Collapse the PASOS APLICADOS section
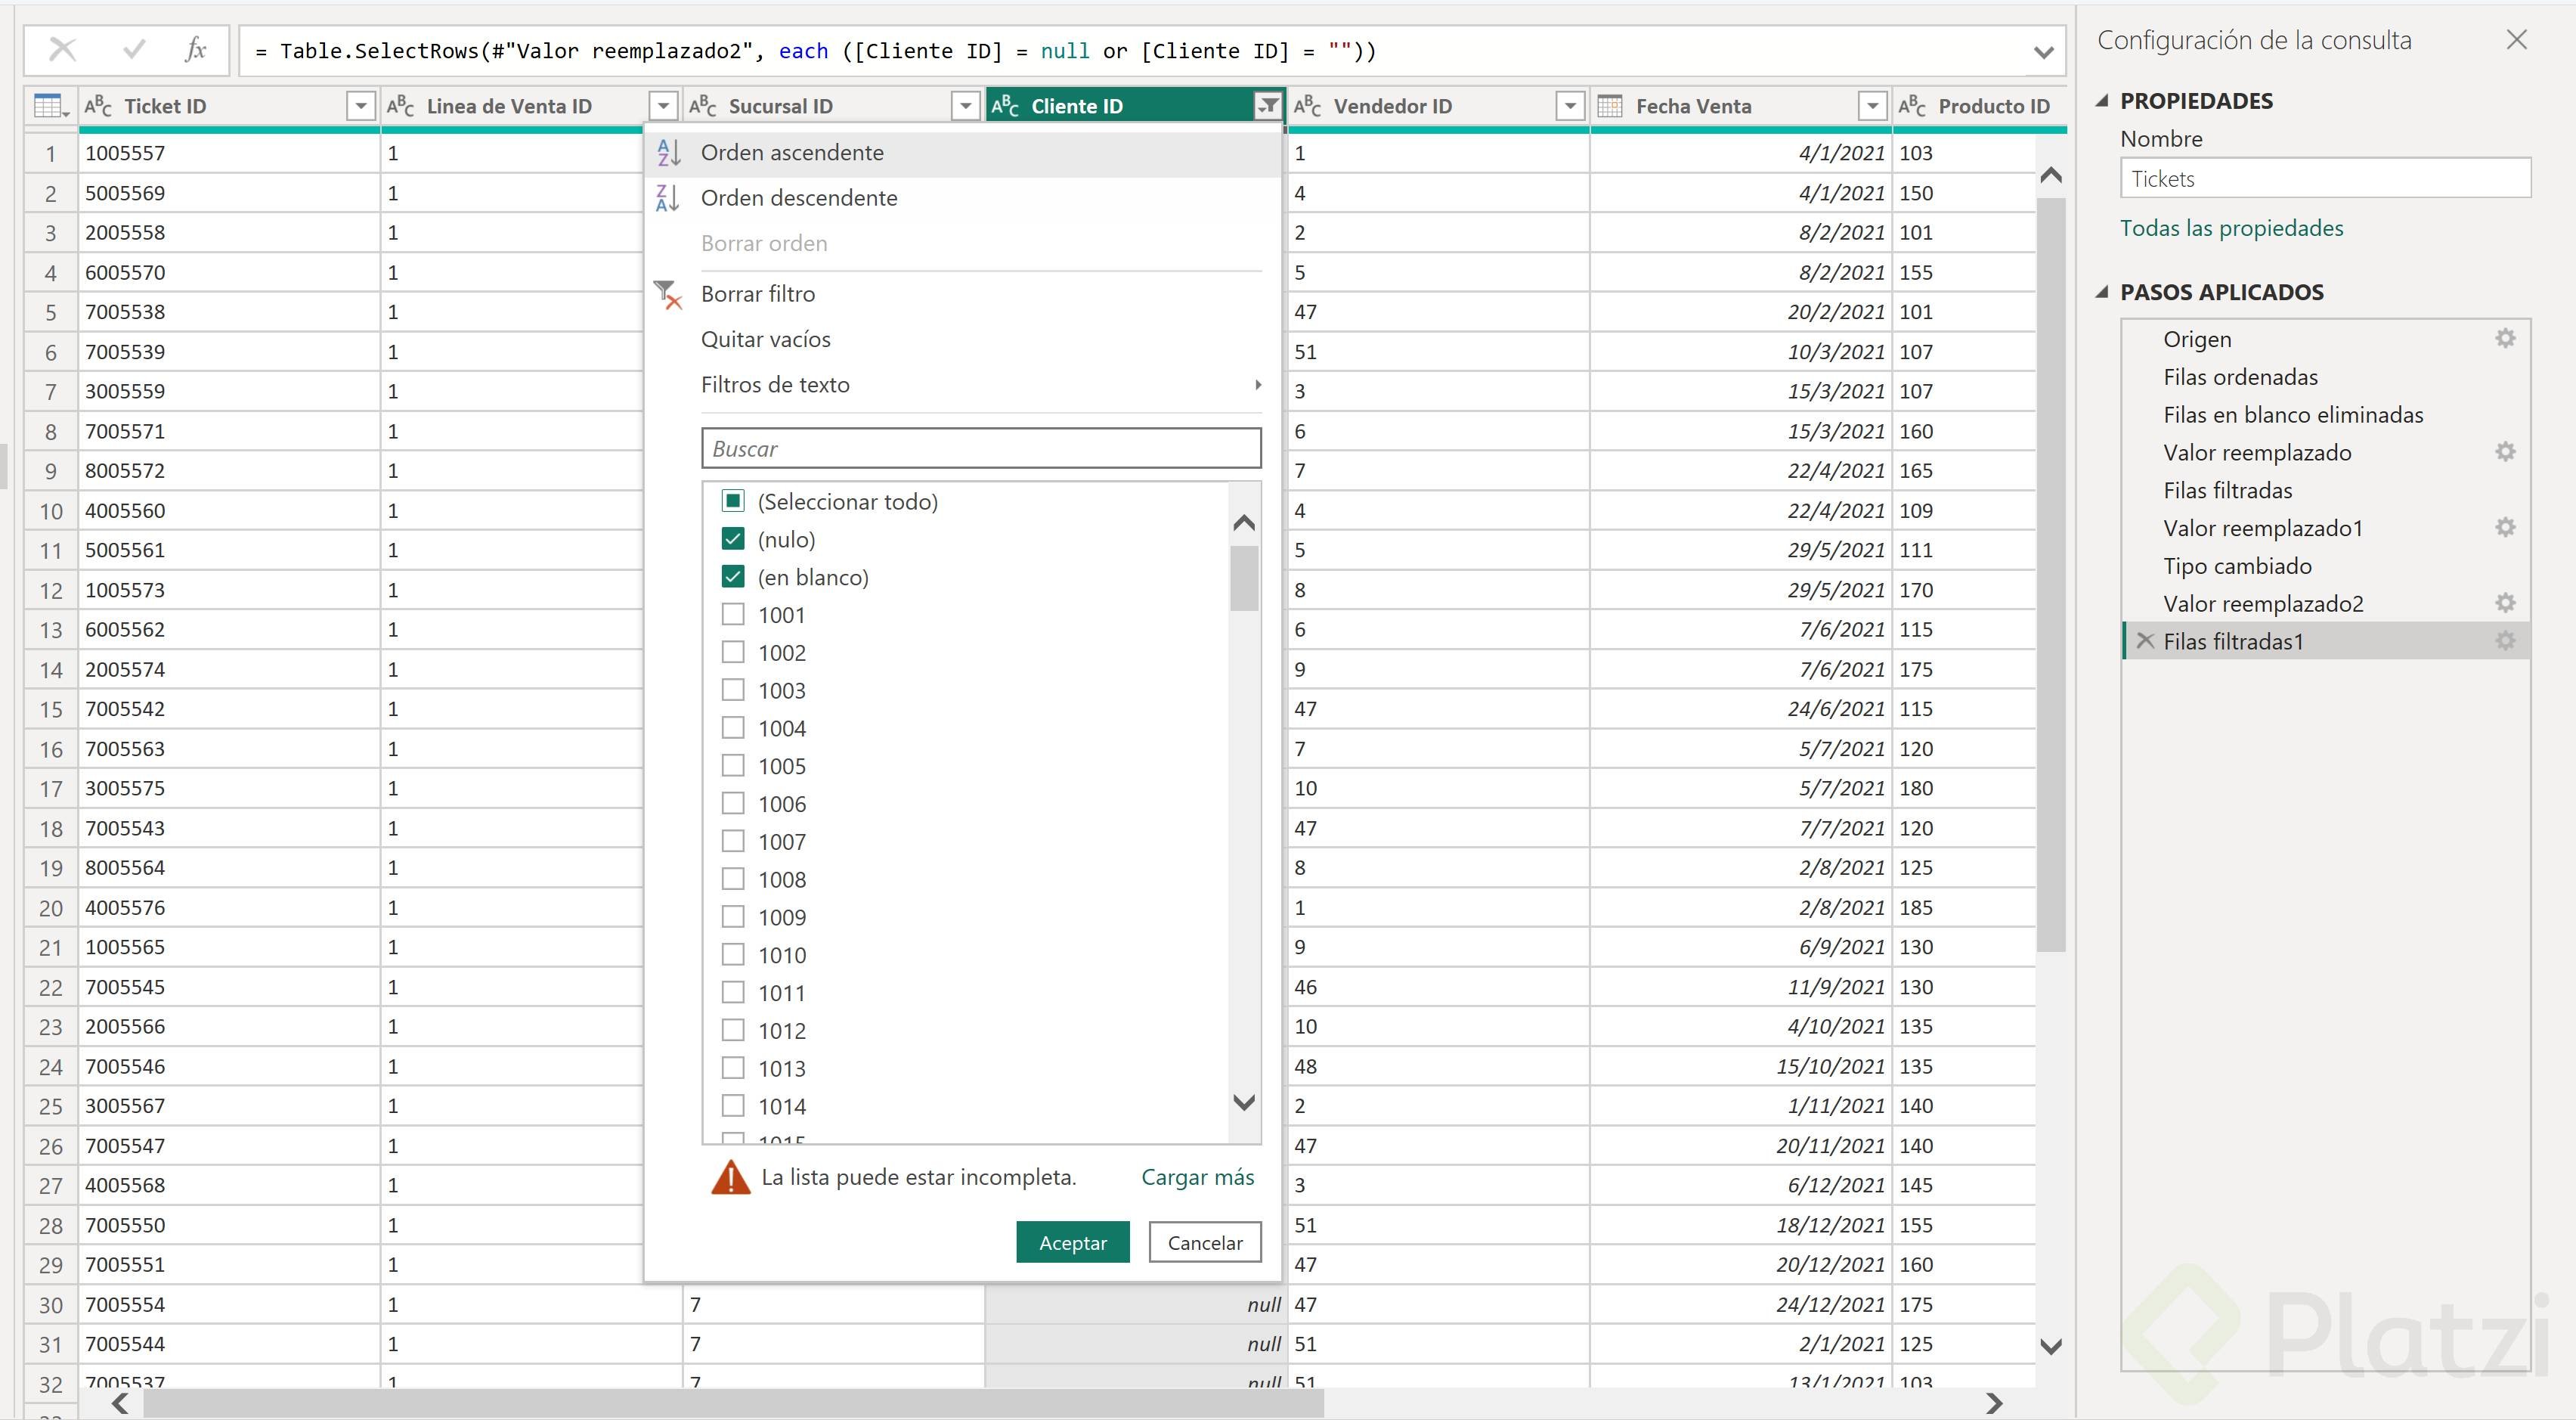Viewport: 2576px width, 1420px height. [2102, 292]
